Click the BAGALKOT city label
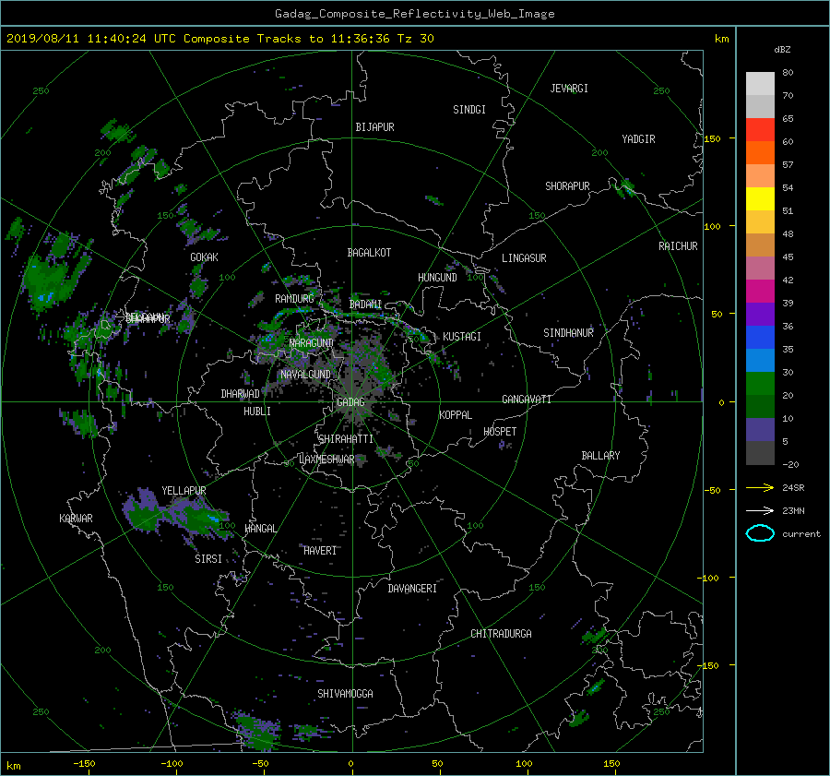This screenshot has width=830, height=776. click(x=369, y=253)
